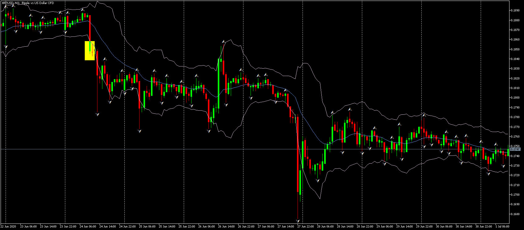Viewport: 524px width, 230px height.
Task: Click the 0.1680 level on the price scale
Action: pyautogui.click(x=515, y=214)
